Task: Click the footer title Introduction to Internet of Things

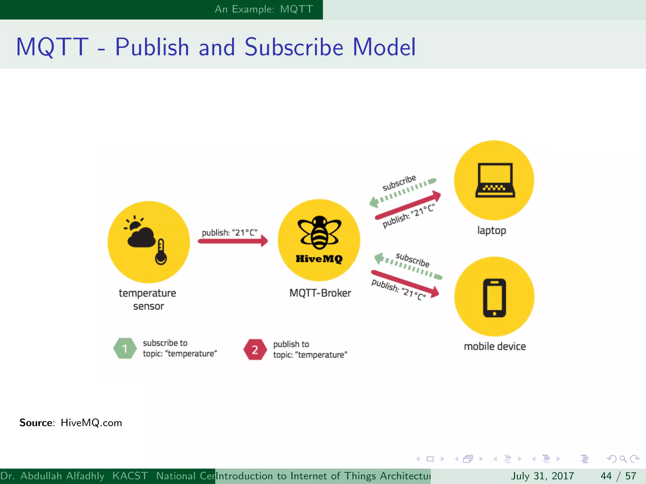Action: click(323, 476)
